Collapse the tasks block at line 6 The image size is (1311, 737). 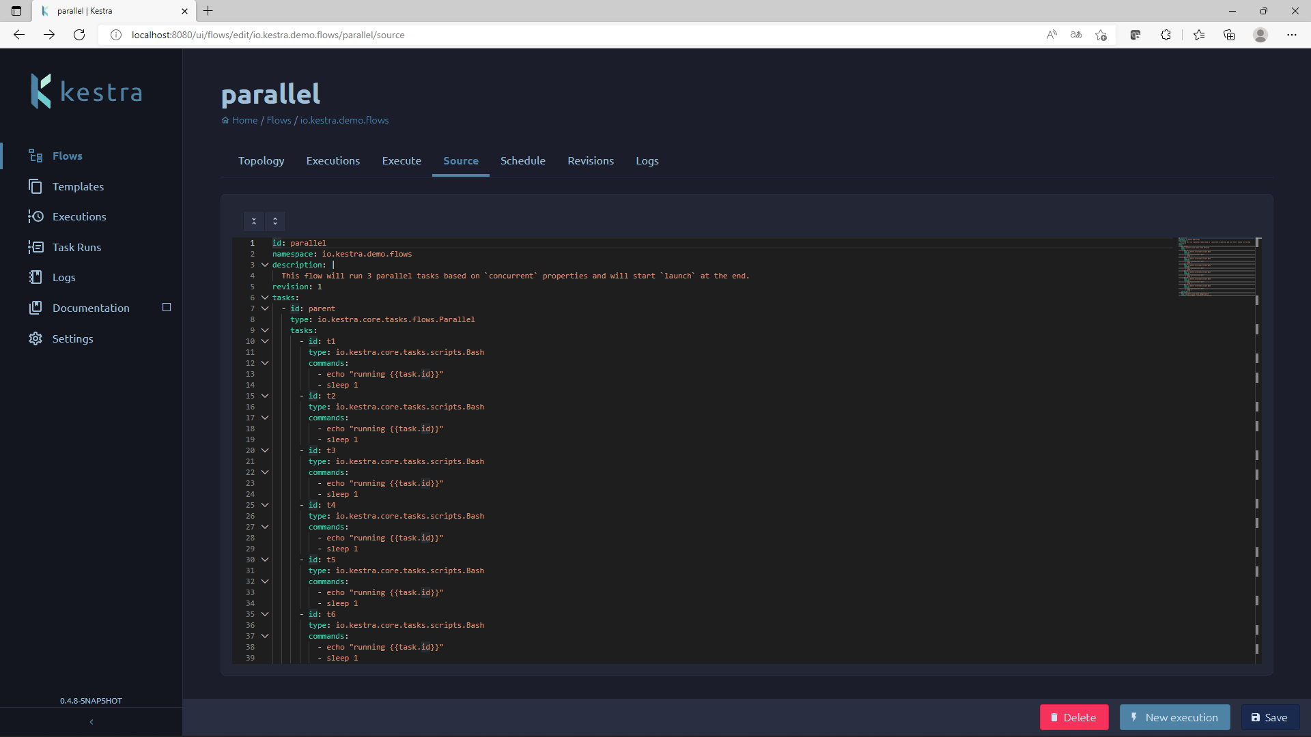click(x=265, y=298)
